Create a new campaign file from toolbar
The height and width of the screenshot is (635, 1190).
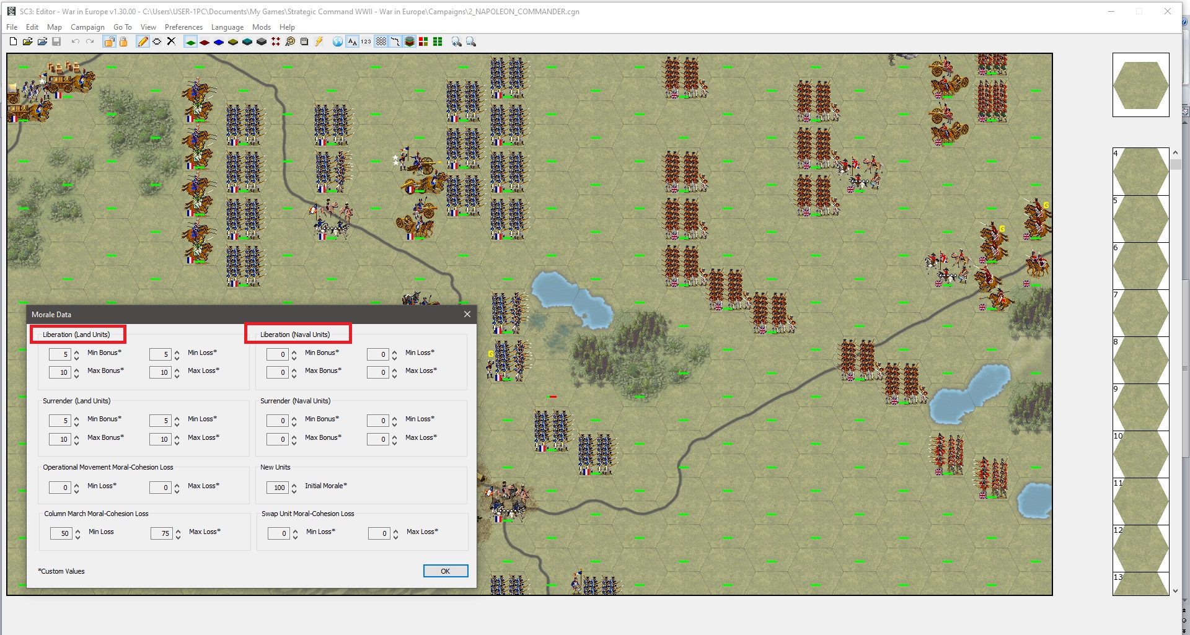pyautogui.click(x=13, y=42)
